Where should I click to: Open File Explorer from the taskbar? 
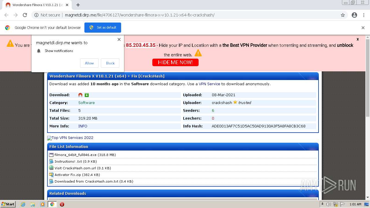coord(33,204)
